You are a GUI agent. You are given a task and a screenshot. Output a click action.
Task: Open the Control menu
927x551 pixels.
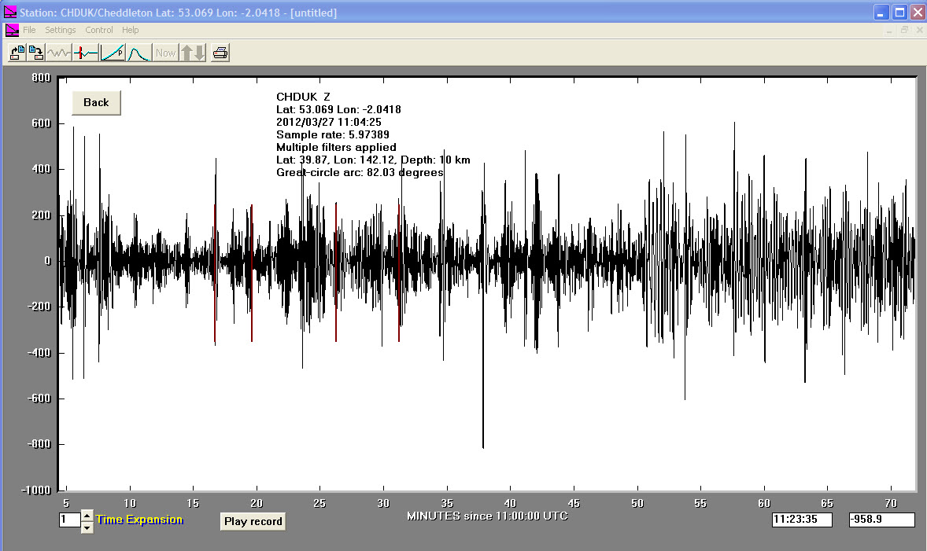(98, 30)
